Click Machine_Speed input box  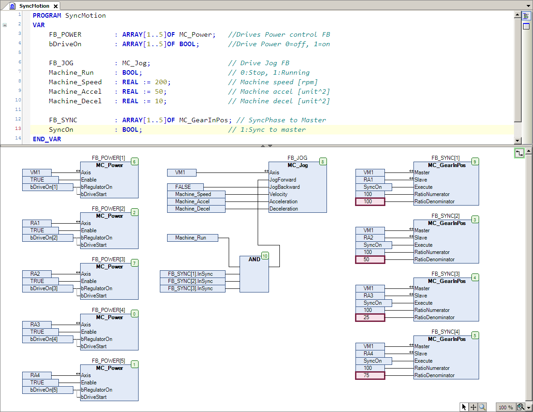pyautogui.click(x=196, y=194)
